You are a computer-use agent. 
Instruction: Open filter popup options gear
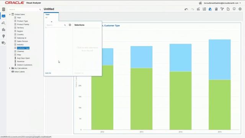coord(70,25)
